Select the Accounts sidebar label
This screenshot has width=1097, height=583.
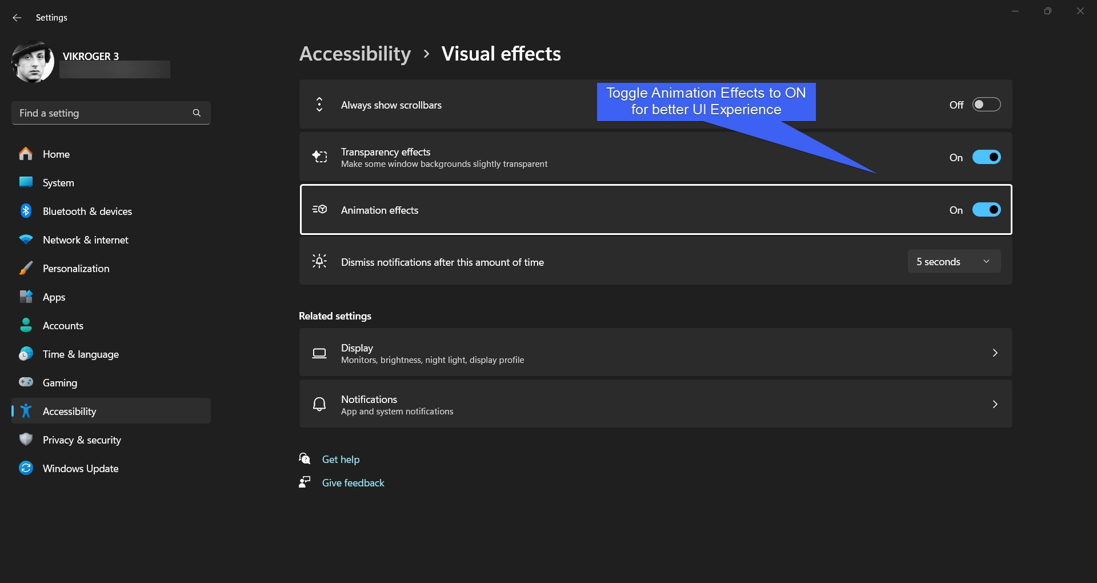tap(63, 326)
